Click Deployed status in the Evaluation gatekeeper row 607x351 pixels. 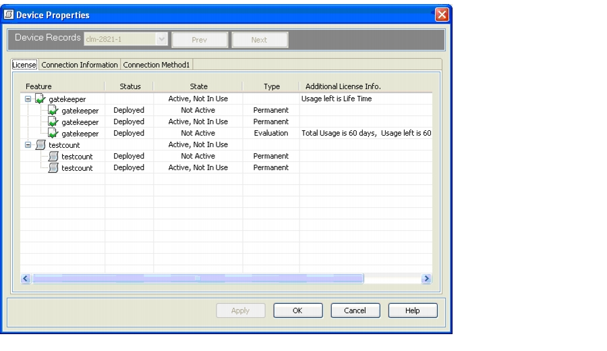[x=129, y=133]
